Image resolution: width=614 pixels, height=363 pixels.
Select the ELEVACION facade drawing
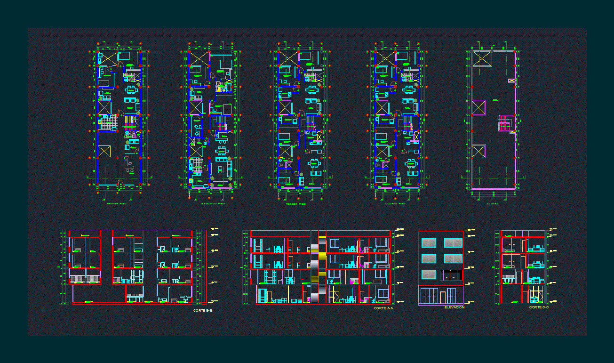point(441,268)
